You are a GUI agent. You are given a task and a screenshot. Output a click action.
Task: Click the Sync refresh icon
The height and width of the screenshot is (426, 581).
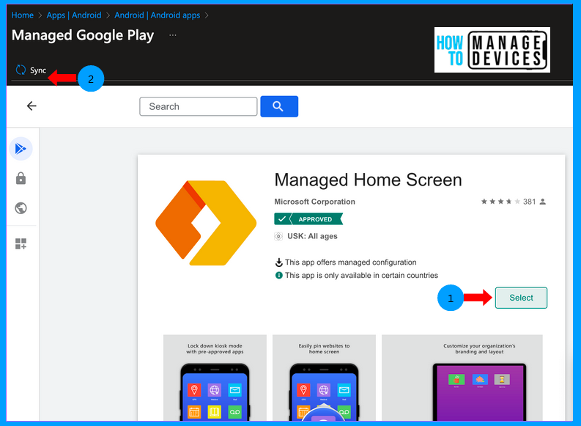click(x=21, y=70)
